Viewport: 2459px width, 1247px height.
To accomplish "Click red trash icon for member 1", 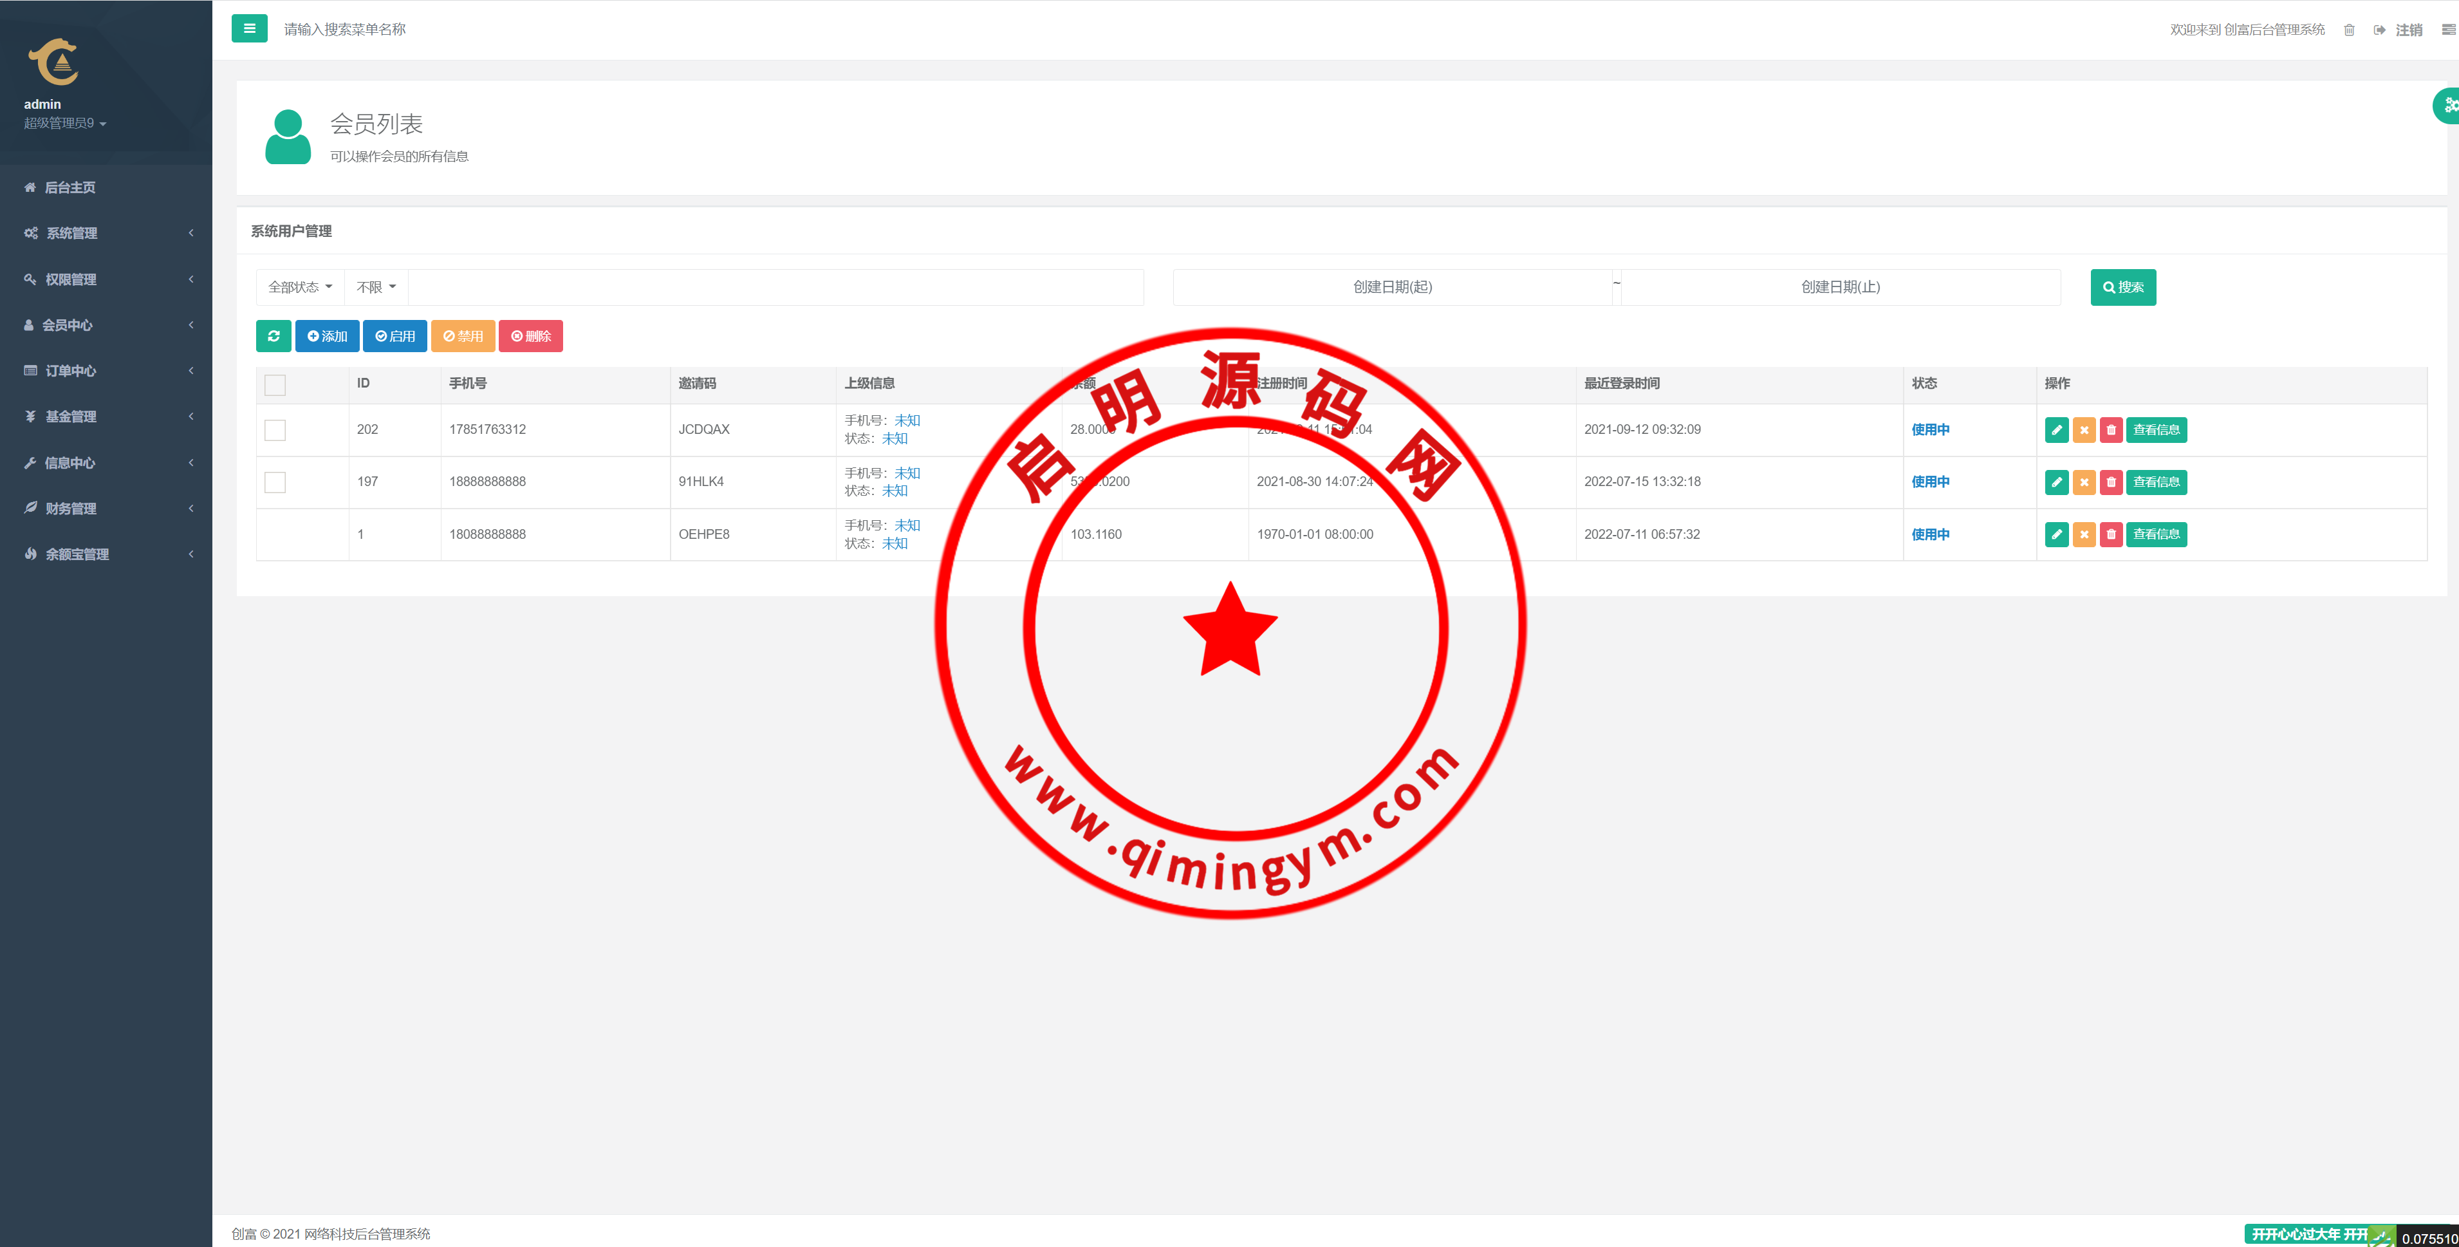I will pos(2111,535).
